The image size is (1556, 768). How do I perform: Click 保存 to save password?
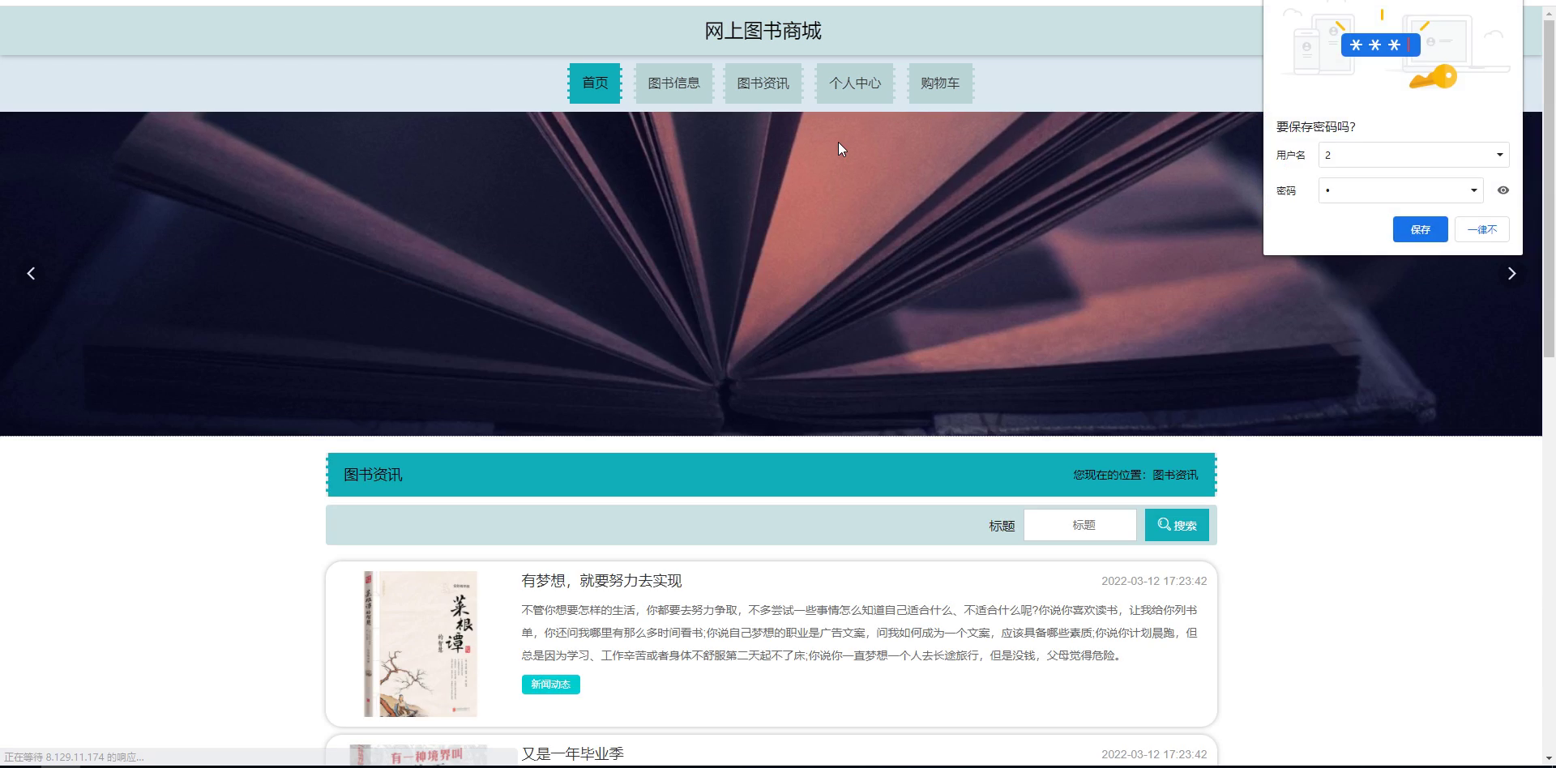point(1420,229)
